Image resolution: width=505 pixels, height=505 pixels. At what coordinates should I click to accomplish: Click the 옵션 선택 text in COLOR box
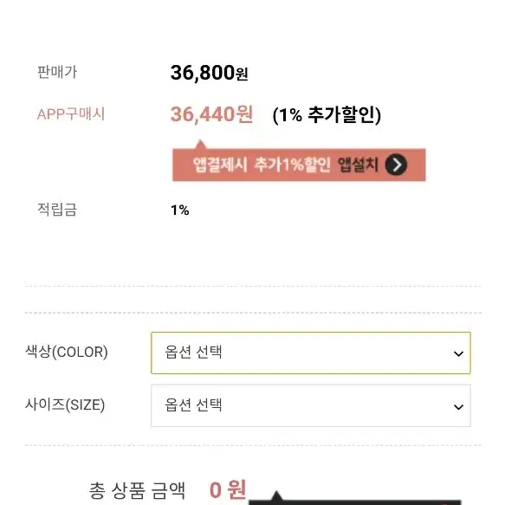[193, 352]
